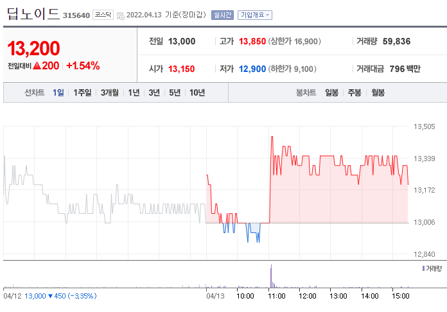
Task: Select the 3년 line chart tab
Action: [154, 92]
